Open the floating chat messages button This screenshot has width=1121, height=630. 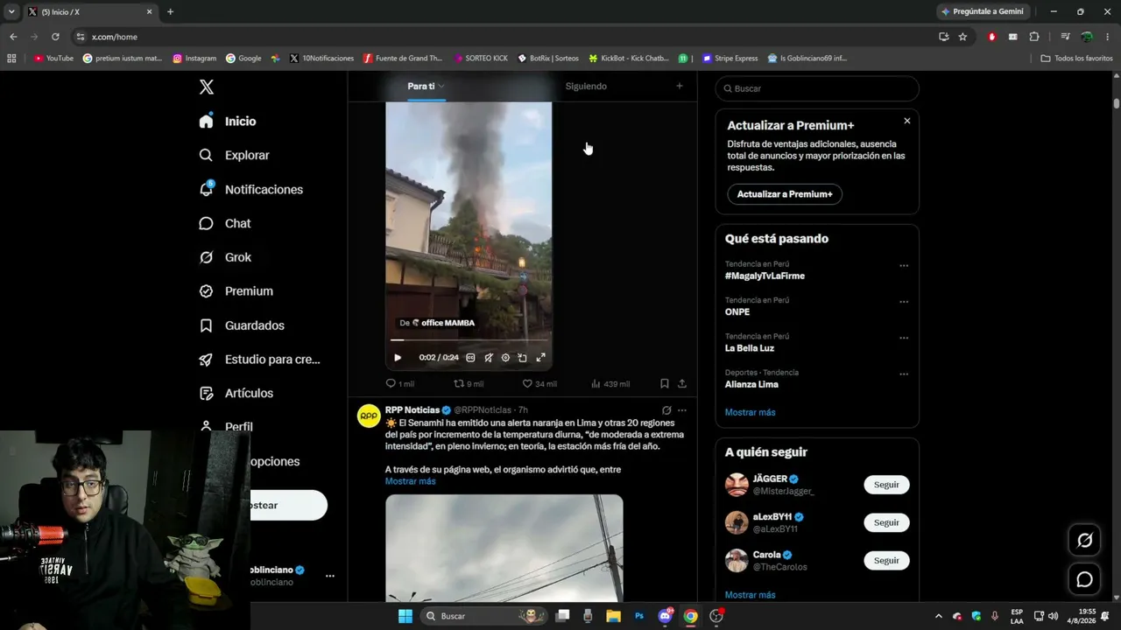click(x=1084, y=579)
